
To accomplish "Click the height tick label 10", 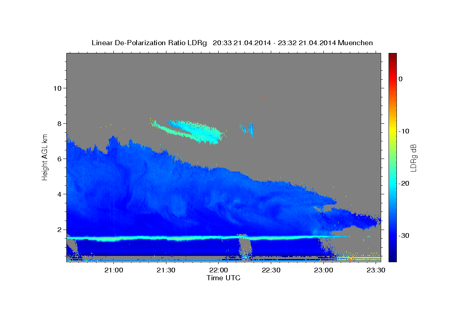I will pos(57,88).
